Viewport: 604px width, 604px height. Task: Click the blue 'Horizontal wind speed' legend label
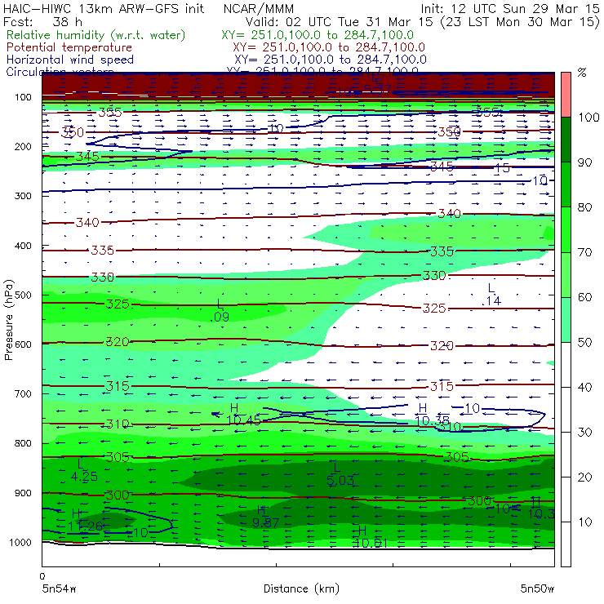point(70,60)
